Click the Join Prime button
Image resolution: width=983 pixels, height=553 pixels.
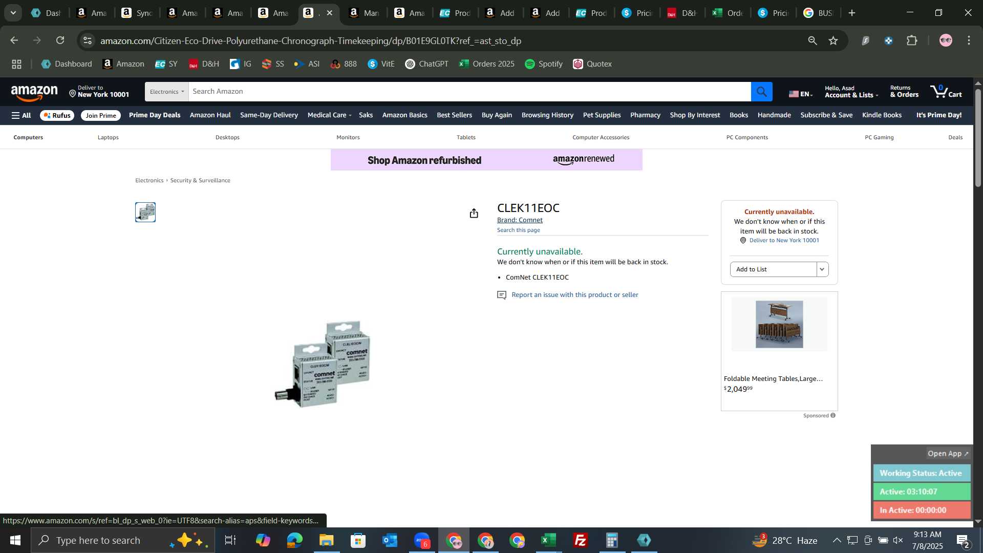pos(101,115)
